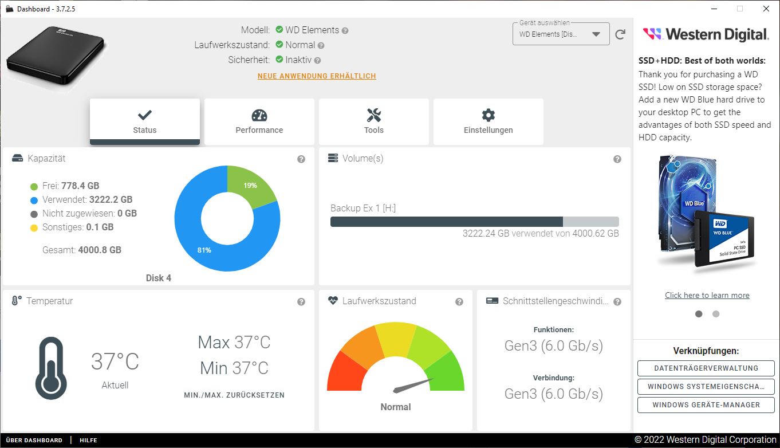The image size is (780, 448).
Task: Click '3222.24 GB verwendet von 4000.62 GB' text
Action: click(x=541, y=234)
